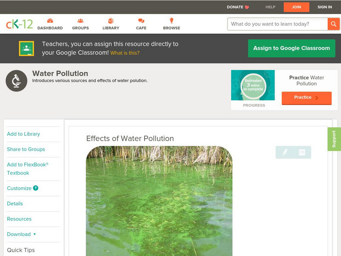Click the orange search magnifier button
This screenshot has height=256, width=341.
(333, 24)
